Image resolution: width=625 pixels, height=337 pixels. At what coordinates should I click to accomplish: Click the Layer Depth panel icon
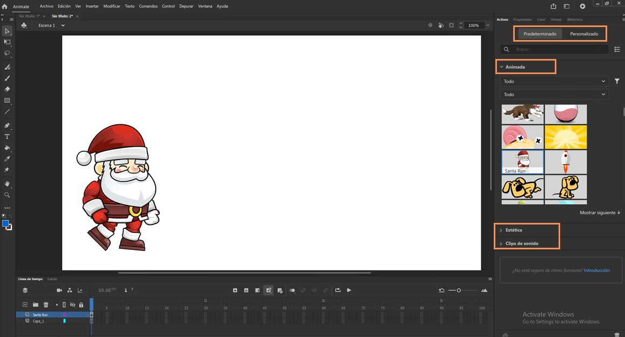click(80, 290)
